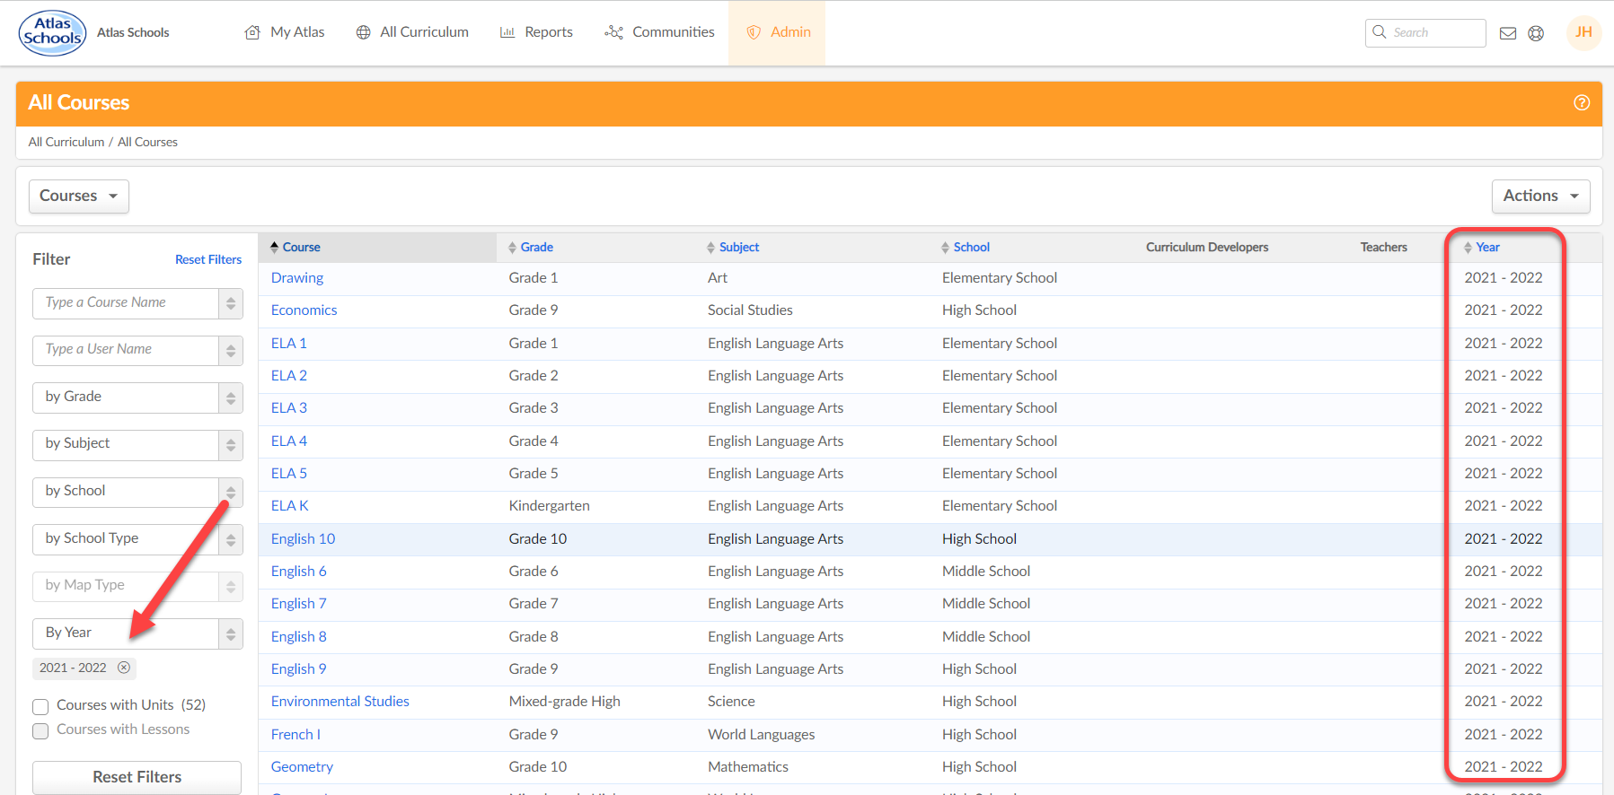
Task: Open the English 6 course
Action: click(x=299, y=572)
